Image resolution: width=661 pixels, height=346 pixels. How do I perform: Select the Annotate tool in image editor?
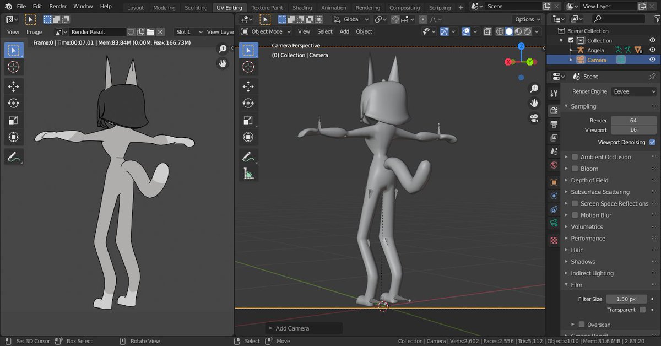click(x=14, y=157)
